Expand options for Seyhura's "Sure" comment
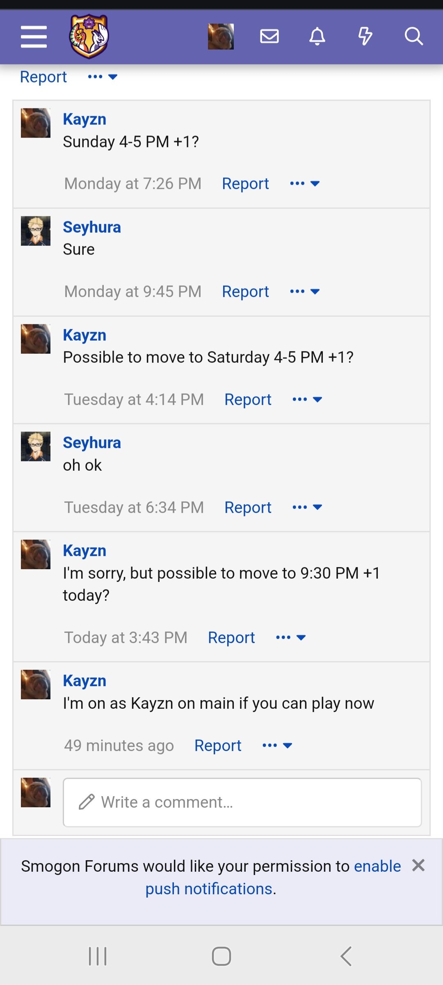The height and width of the screenshot is (985, 443). 305,291
